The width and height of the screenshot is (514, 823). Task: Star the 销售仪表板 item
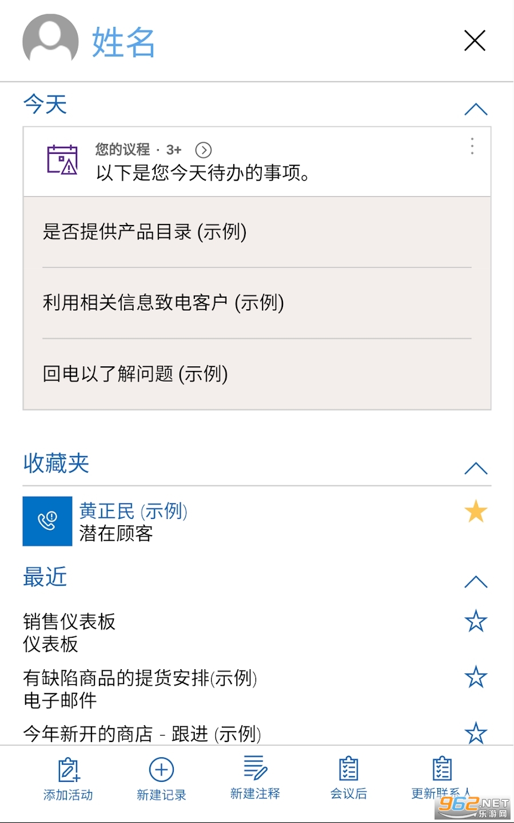(x=476, y=621)
